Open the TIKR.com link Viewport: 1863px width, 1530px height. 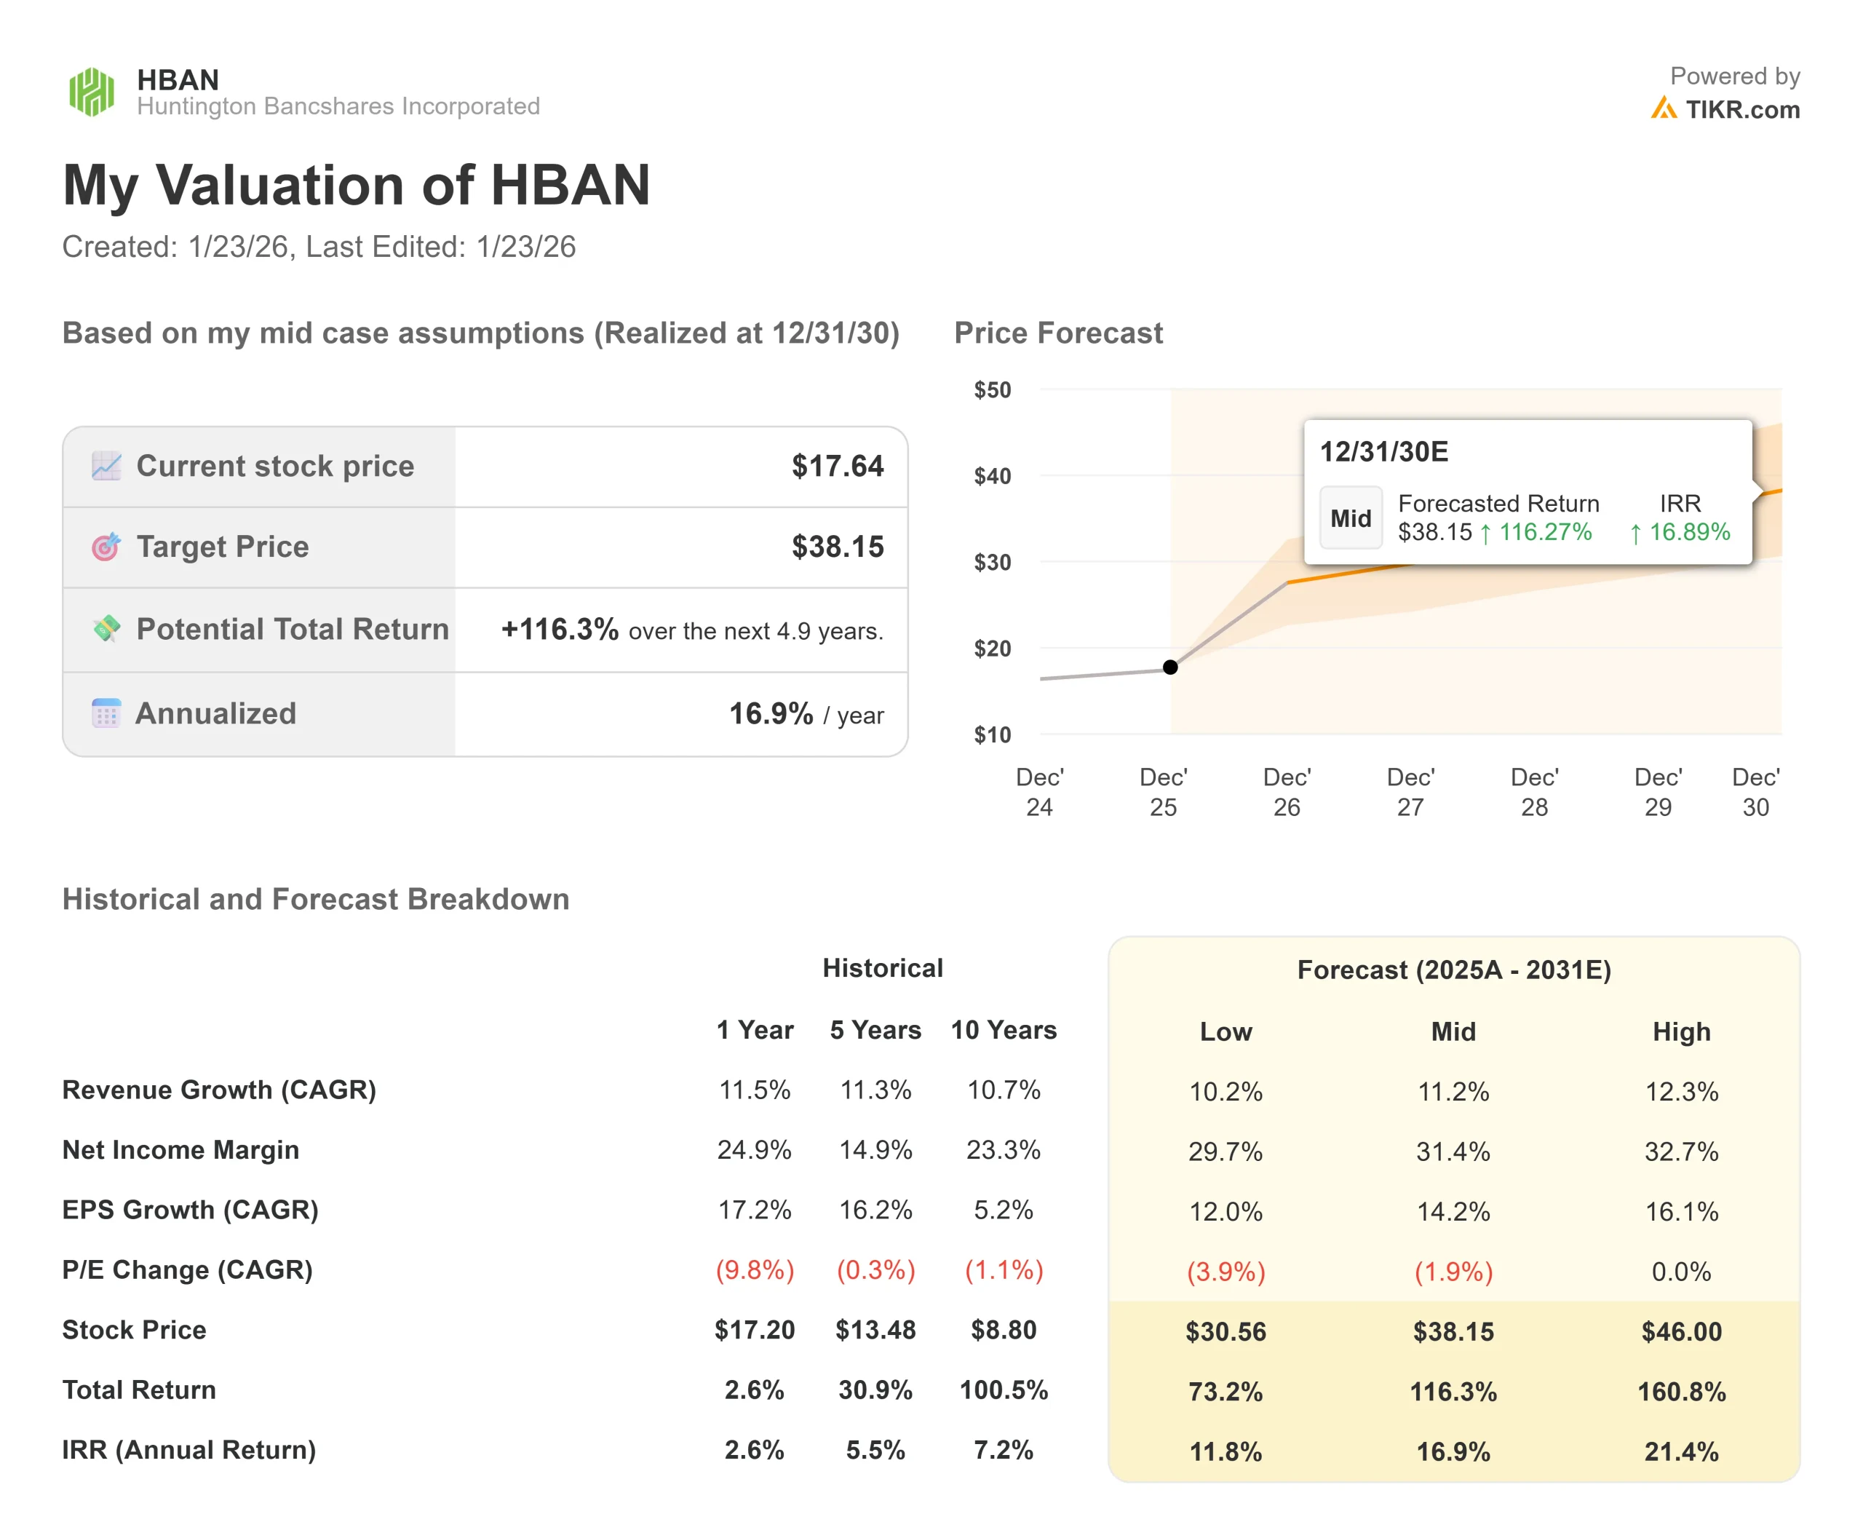click(1741, 109)
